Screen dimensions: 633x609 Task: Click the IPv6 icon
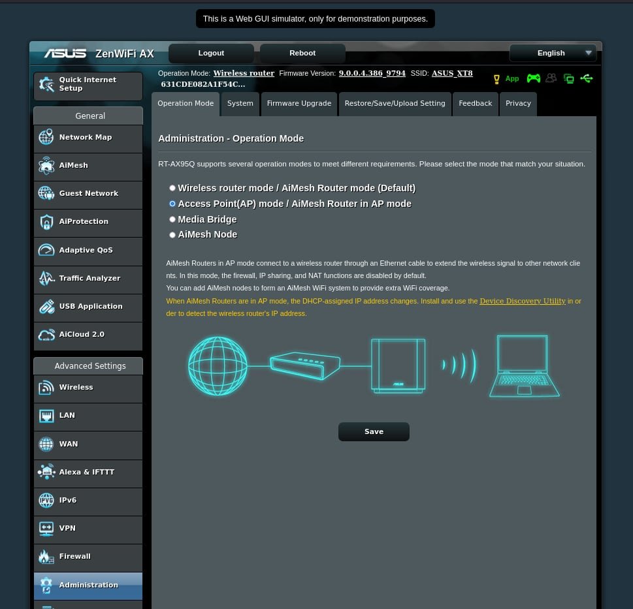pyautogui.click(x=46, y=500)
